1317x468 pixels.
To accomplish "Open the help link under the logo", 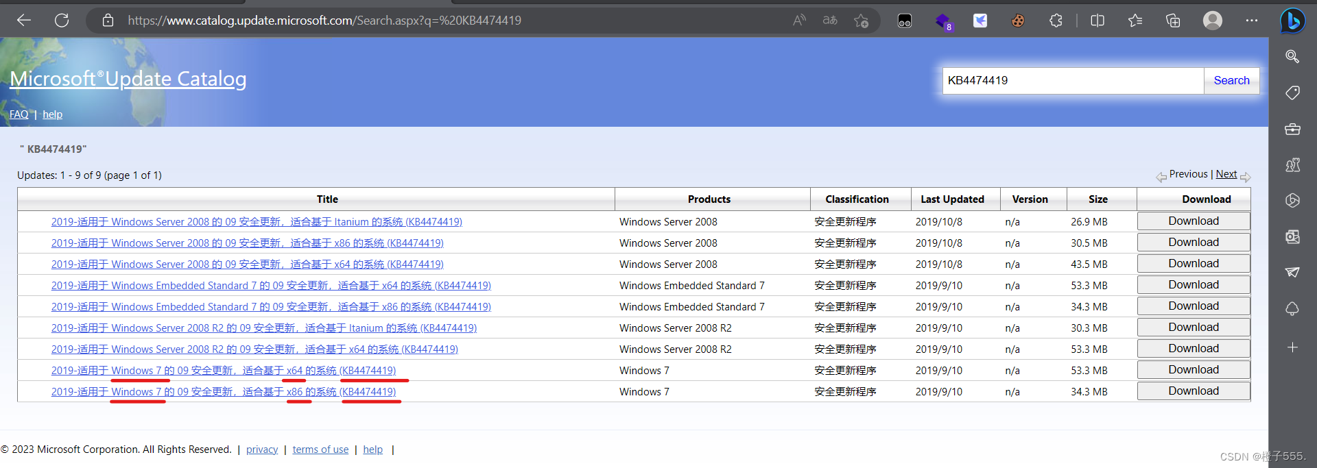I will pos(52,114).
